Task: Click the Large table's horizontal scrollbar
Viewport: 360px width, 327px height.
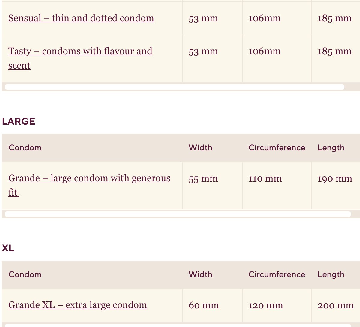Action: (178, 214)
